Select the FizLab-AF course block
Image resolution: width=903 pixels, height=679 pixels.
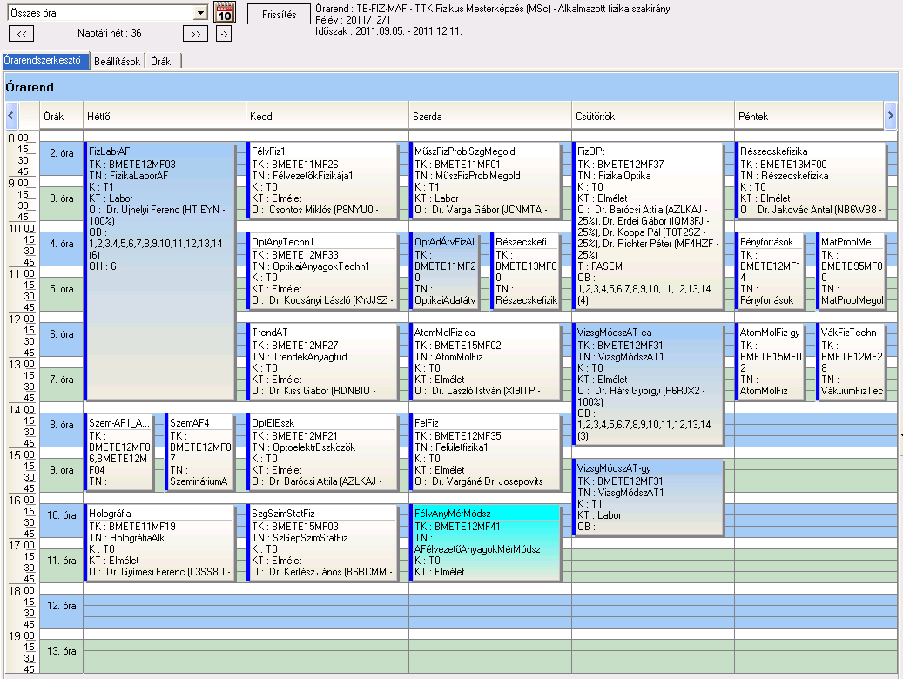coord(159,271)
